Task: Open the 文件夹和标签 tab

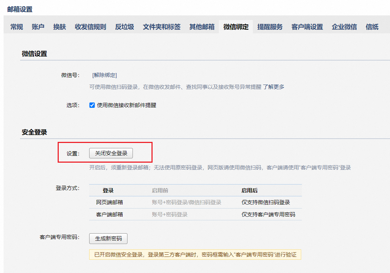Action: (162, 26)
